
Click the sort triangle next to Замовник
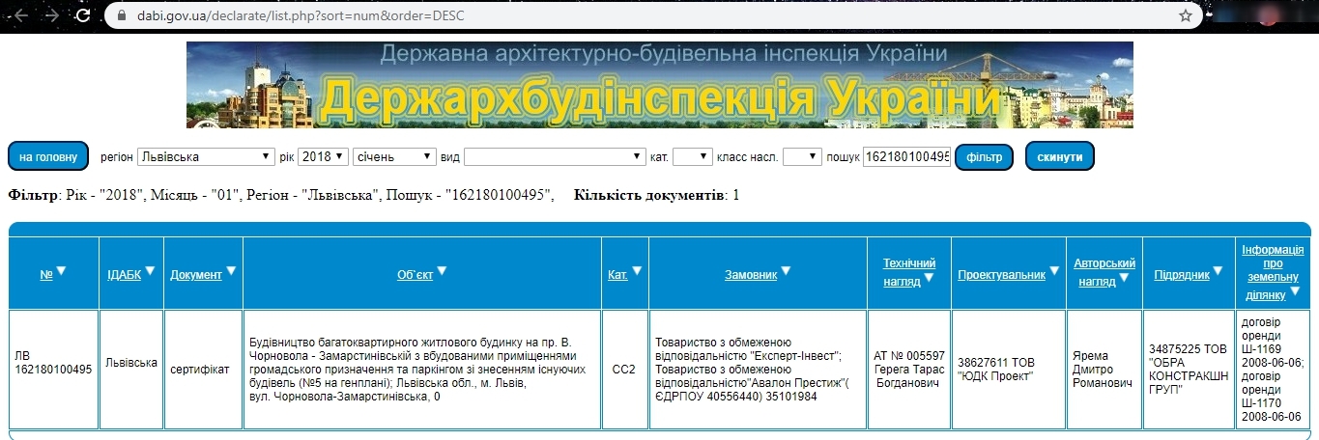click(787, 271)
